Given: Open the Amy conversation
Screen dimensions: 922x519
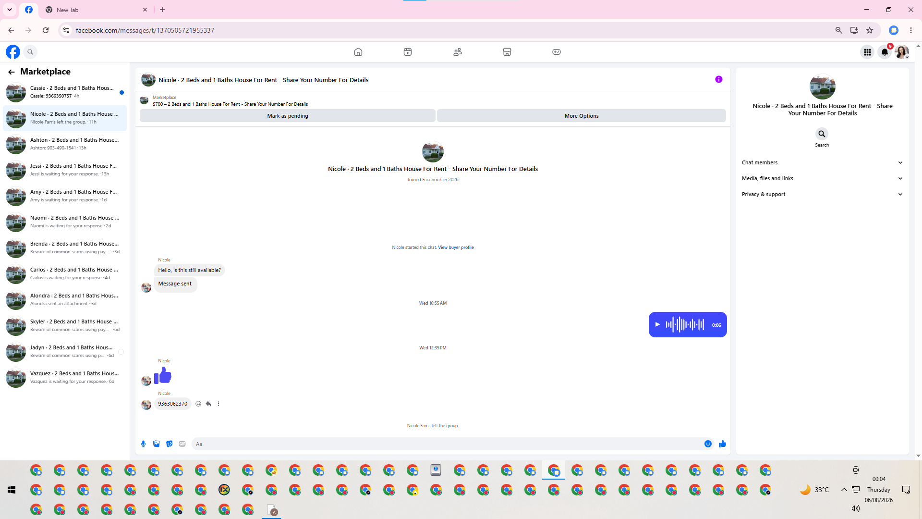Looking at the screenshot, I should point(65,196).
